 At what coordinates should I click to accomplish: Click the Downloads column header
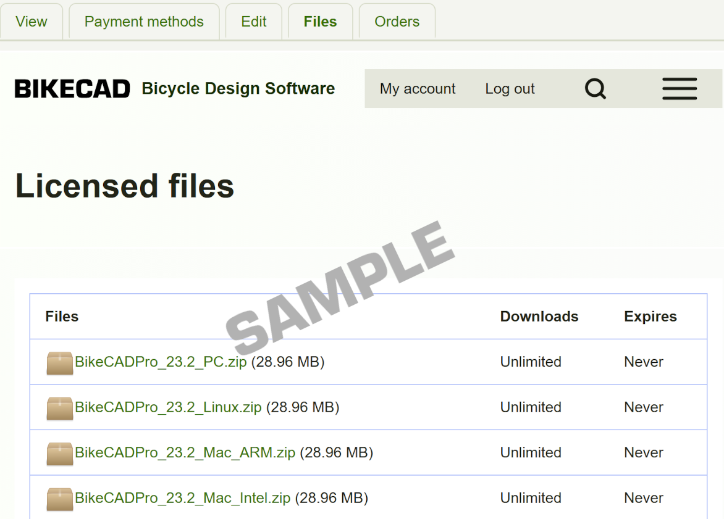pyautogui.click(x=539, y=317)
